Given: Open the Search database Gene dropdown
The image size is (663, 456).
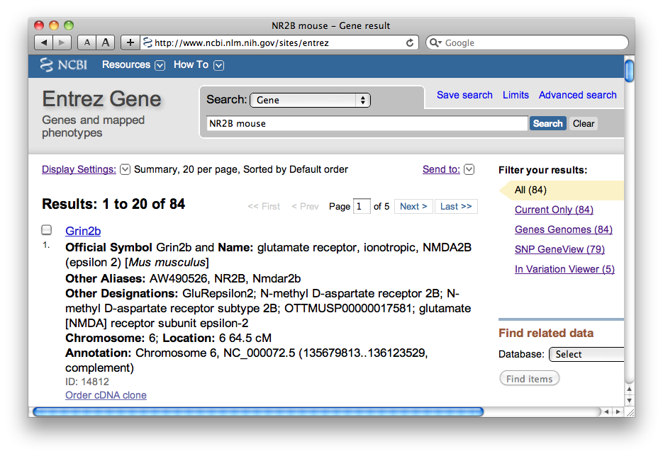Looking at the screenshot, I should pos(310,100).
